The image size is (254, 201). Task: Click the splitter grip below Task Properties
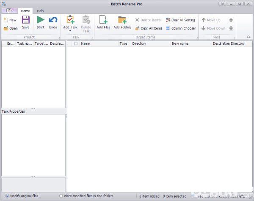[x=33, y=177]
